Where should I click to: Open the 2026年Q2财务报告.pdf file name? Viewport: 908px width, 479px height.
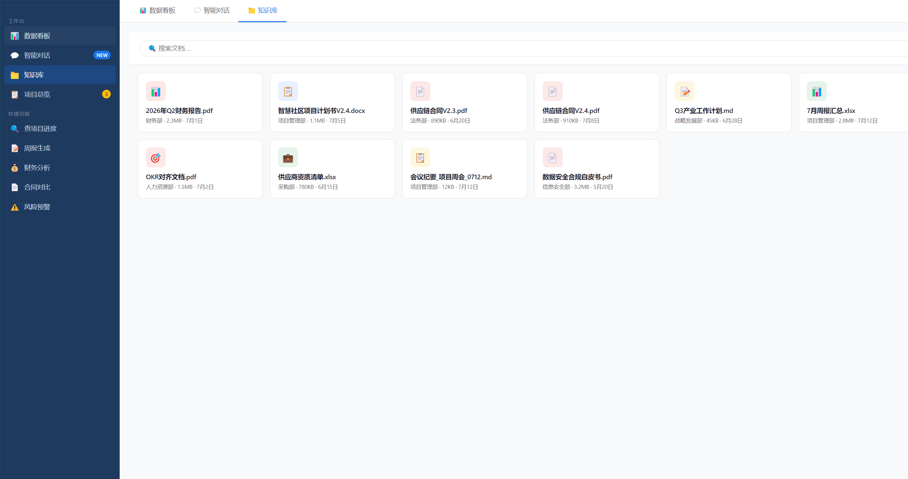pos(179,111)
